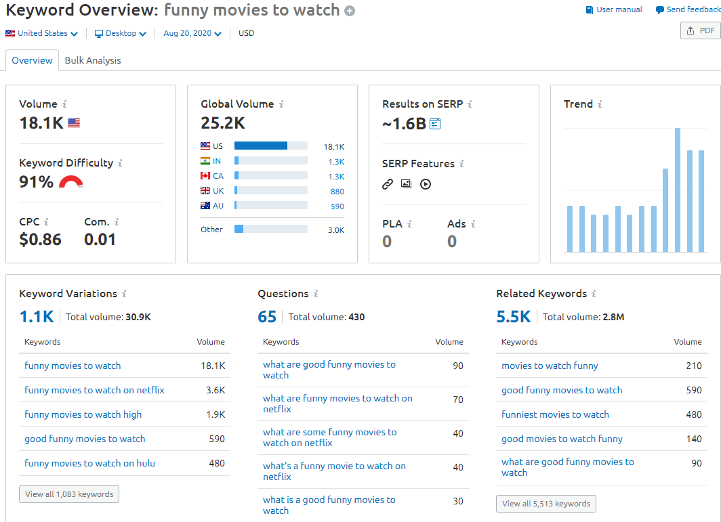
Task: Switch to the Overview tab
Action: tap(33, 60)
